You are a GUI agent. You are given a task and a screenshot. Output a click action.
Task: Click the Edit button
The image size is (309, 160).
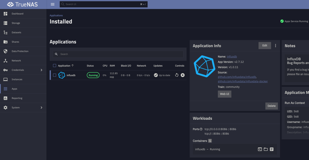pos(265,46)
